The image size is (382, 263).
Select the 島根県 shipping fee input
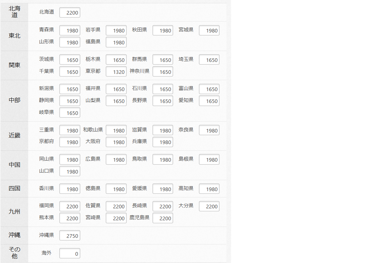coord(209,160)
